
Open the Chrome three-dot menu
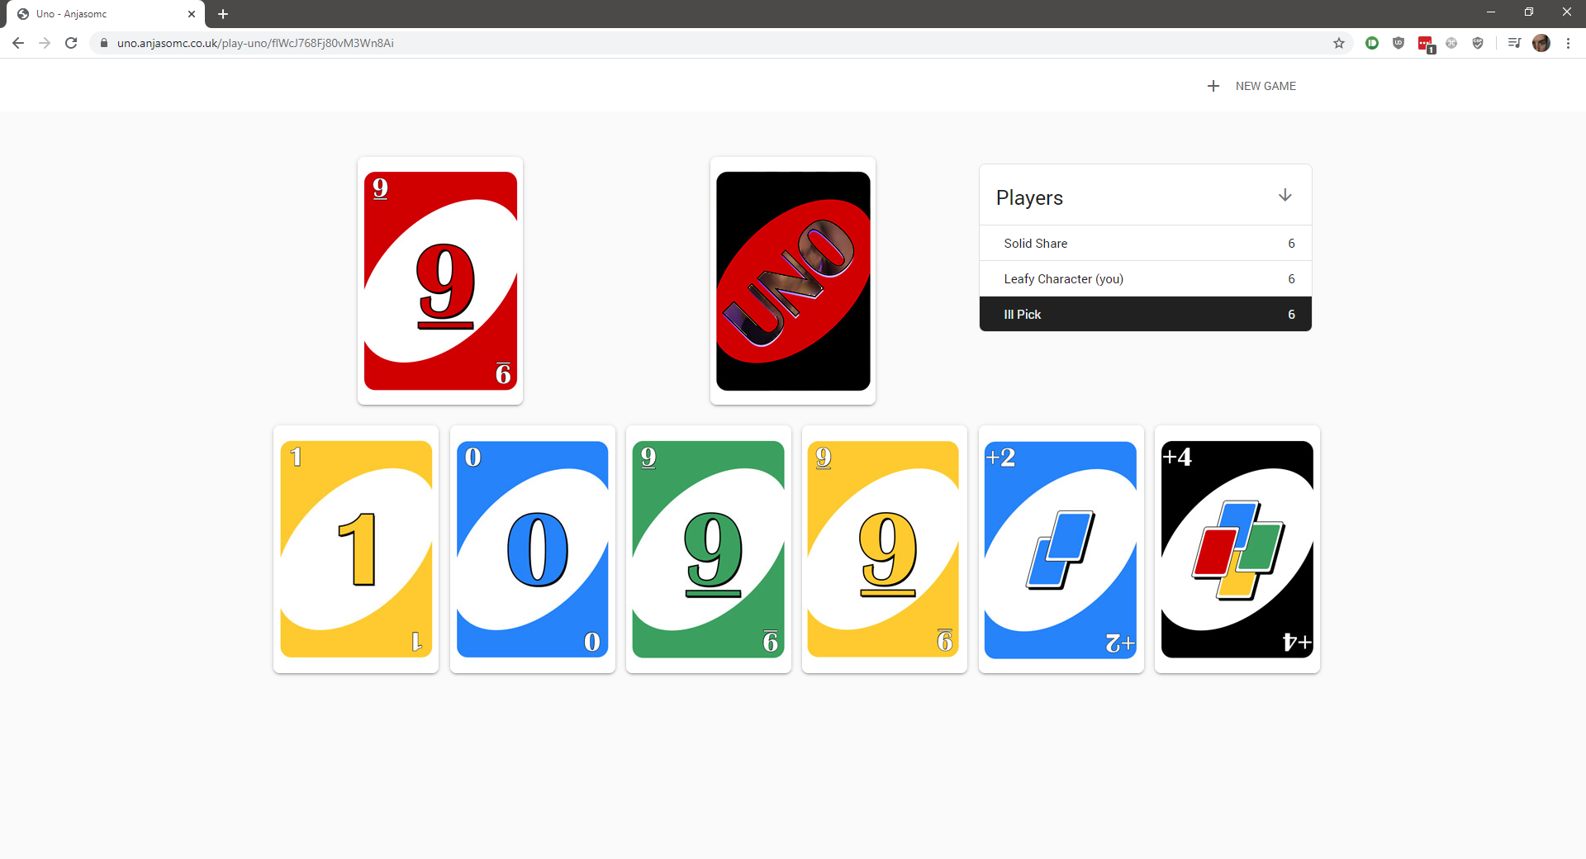click(x=1568, y=43)
